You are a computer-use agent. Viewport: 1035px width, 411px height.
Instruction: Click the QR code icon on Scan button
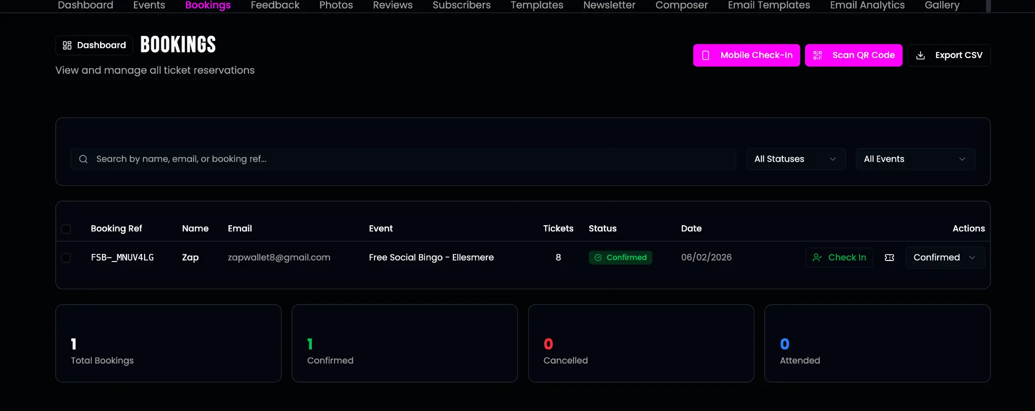817,56
